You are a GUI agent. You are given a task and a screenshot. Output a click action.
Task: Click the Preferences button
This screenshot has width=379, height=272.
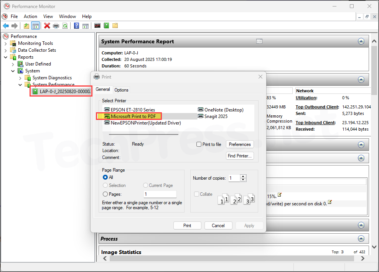[240, 144]
